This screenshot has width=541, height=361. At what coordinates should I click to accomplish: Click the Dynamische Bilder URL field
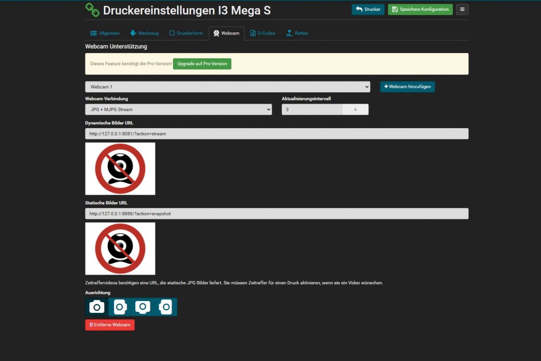276,134
